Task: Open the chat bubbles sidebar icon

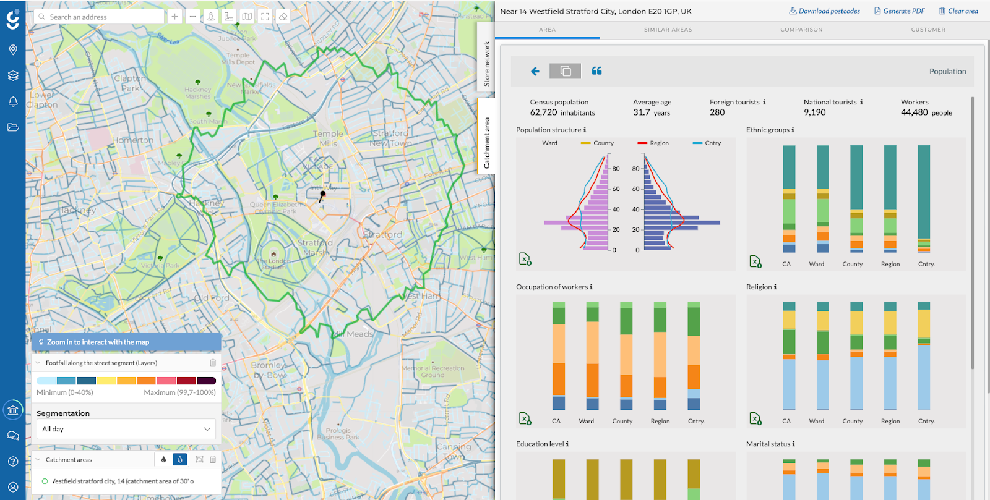Action: point(13,436)
